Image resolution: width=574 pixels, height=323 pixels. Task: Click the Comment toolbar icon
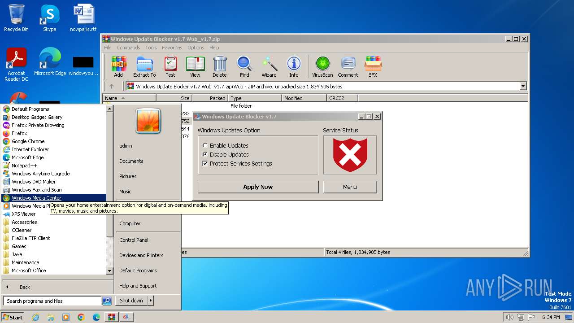348,66
